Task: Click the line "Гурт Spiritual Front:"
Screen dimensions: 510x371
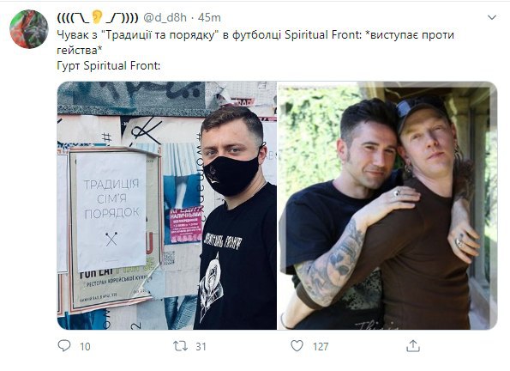Action: tap(109, 65)
